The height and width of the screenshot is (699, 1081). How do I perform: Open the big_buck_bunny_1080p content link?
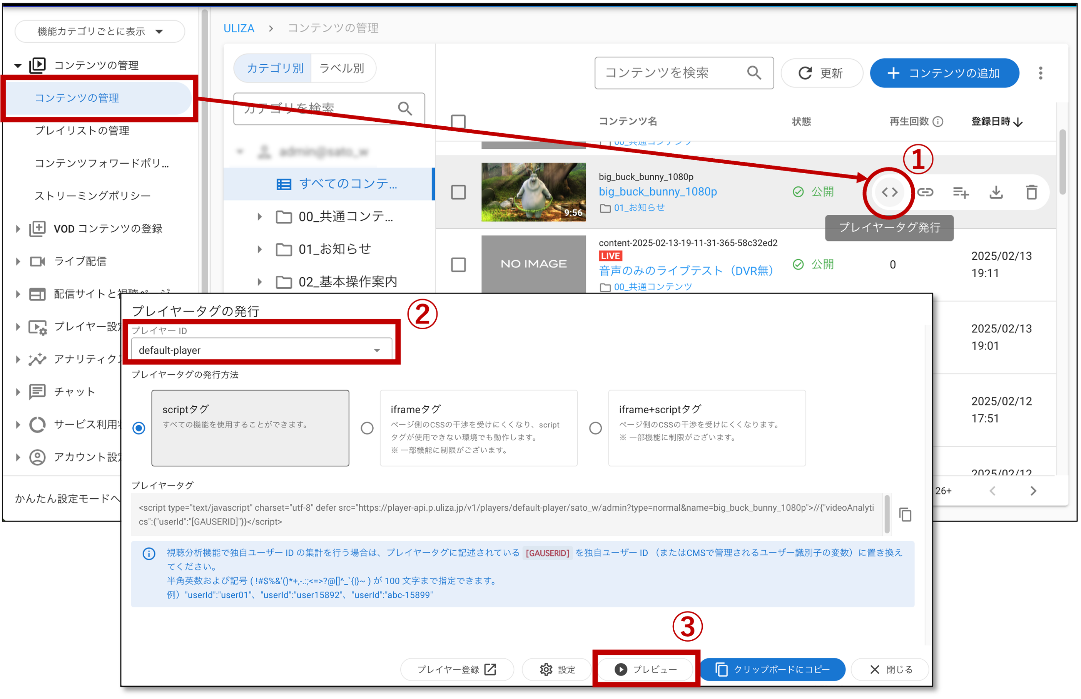point(657,191)
